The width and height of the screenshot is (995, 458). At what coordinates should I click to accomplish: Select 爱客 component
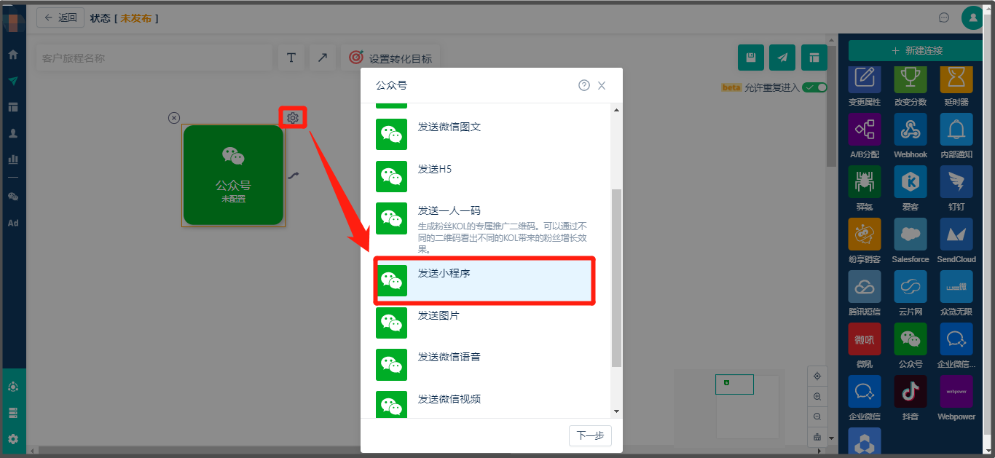pos(911,188)
